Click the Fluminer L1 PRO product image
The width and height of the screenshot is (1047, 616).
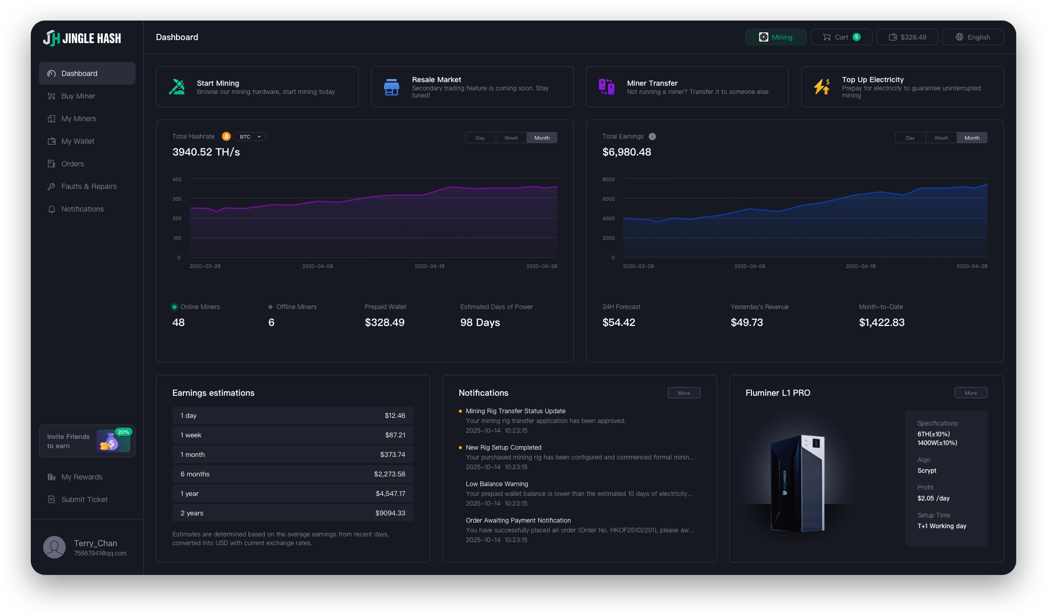pyautogui.click(x=798, y=483)
